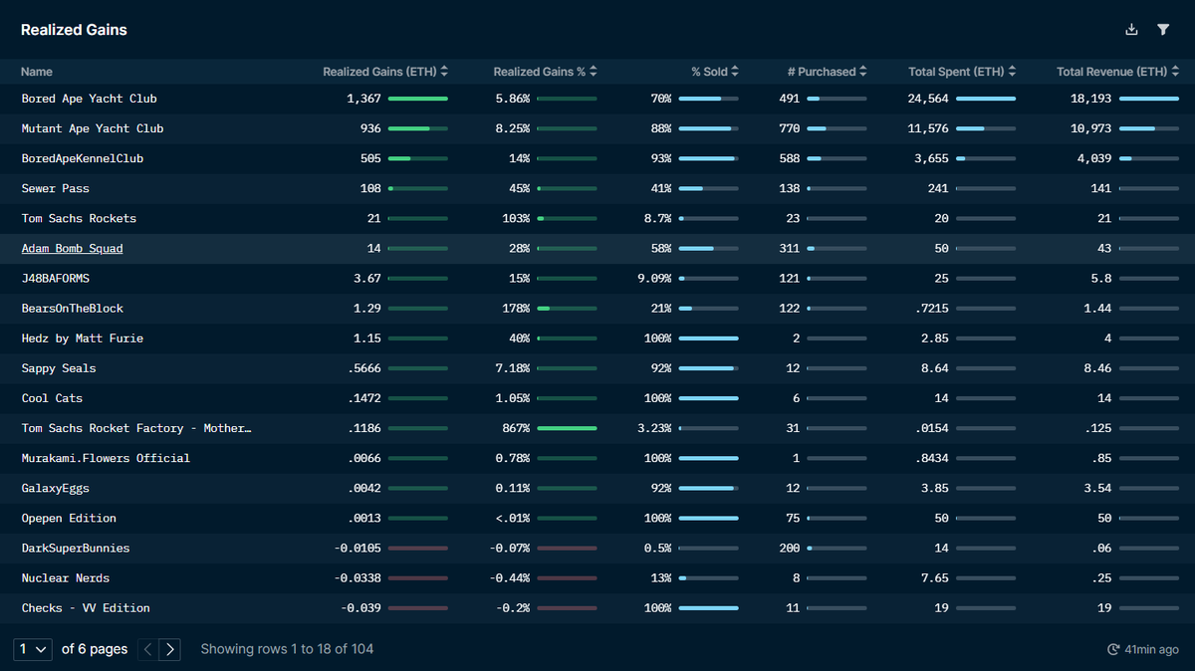
Task: Click the .7215 total spent value
Action: click(931, 309)
